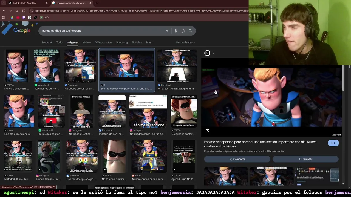Open first related image below Compartir

226,176
